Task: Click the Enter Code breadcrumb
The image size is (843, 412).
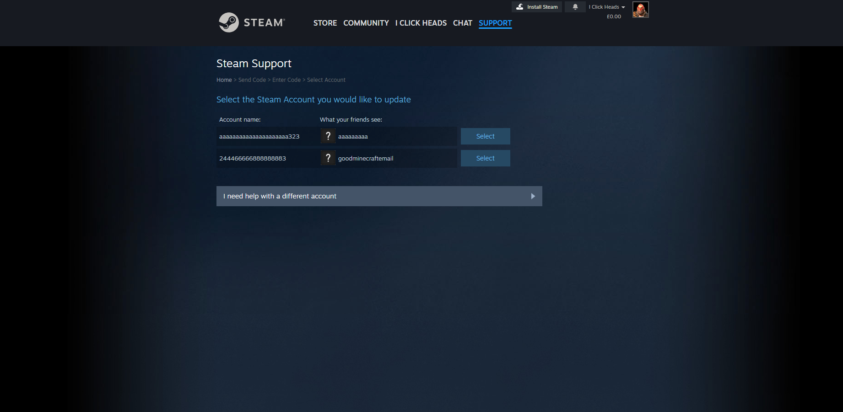Action: 286,80
